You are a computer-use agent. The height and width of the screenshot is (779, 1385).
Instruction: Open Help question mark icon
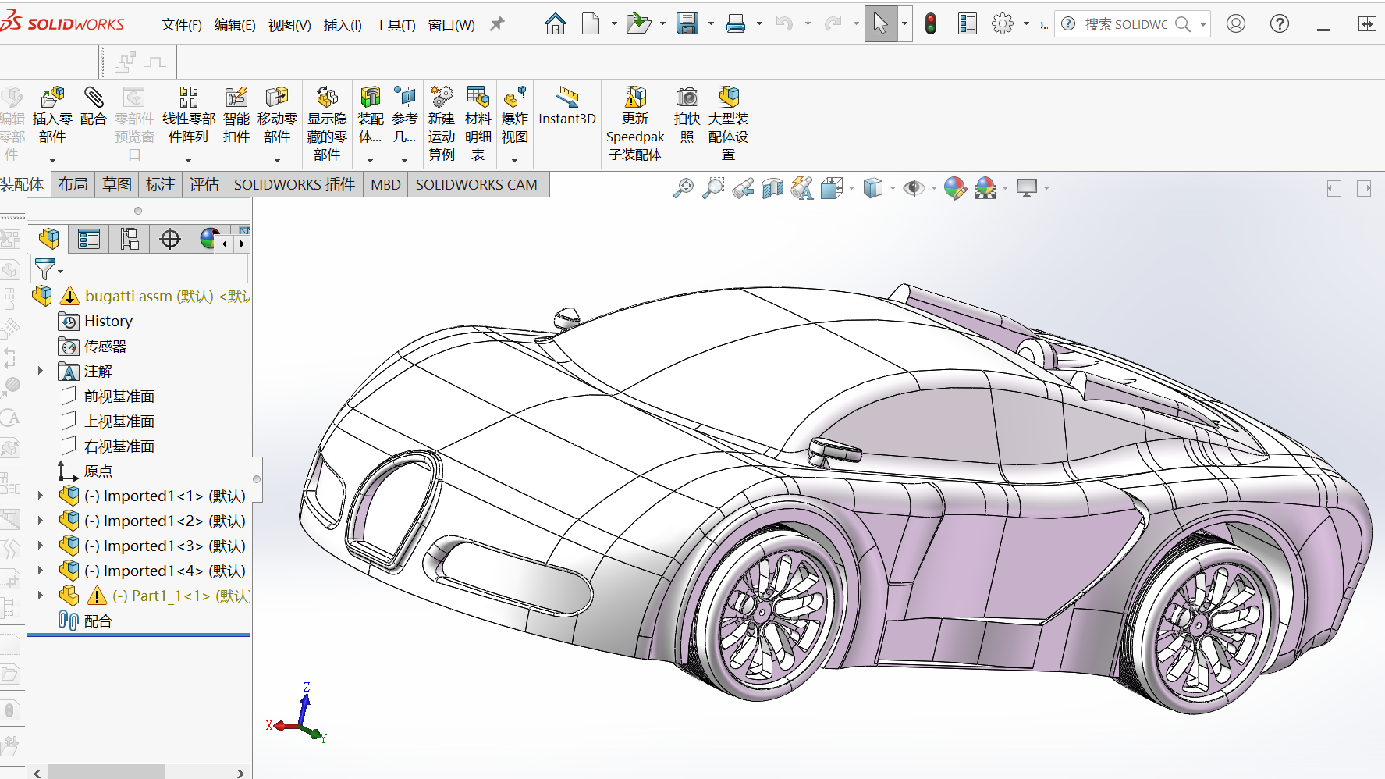[x=1279, y=24]
